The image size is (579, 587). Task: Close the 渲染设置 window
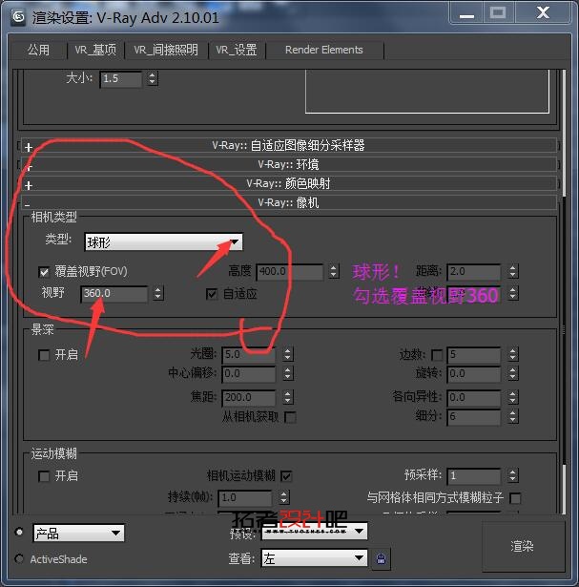click(543, 13)
